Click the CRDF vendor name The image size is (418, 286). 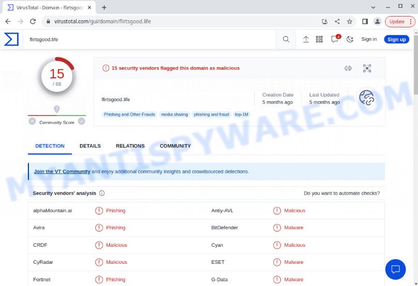click(40, 245)
